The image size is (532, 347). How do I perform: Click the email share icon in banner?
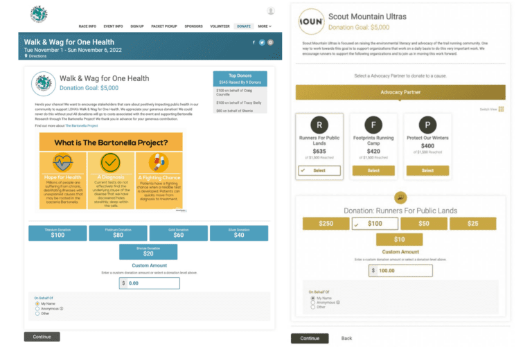point(270,42)
